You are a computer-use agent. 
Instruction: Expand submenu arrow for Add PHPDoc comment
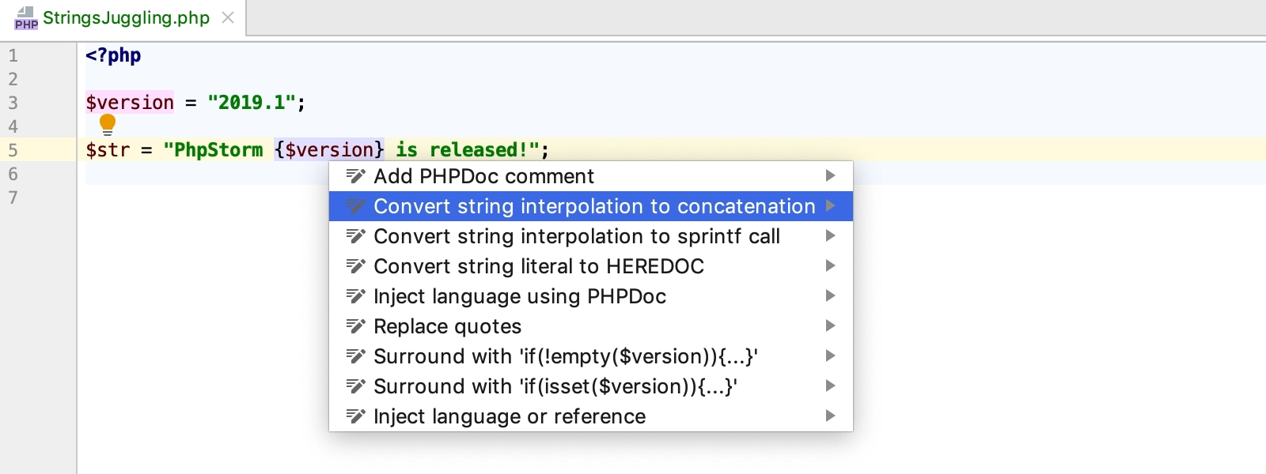(830, 175)
